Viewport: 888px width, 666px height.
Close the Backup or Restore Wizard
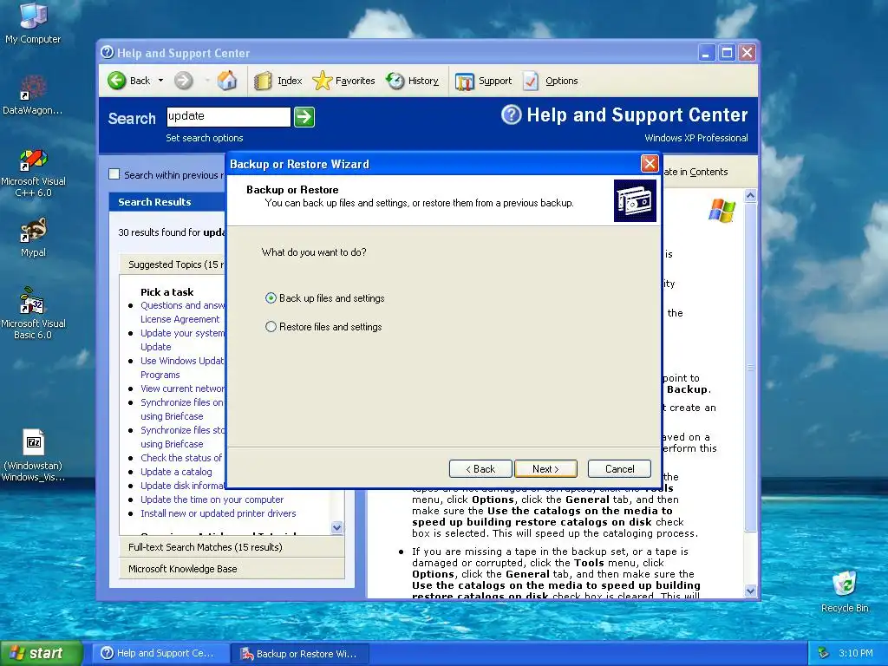(x=650, y=164)
